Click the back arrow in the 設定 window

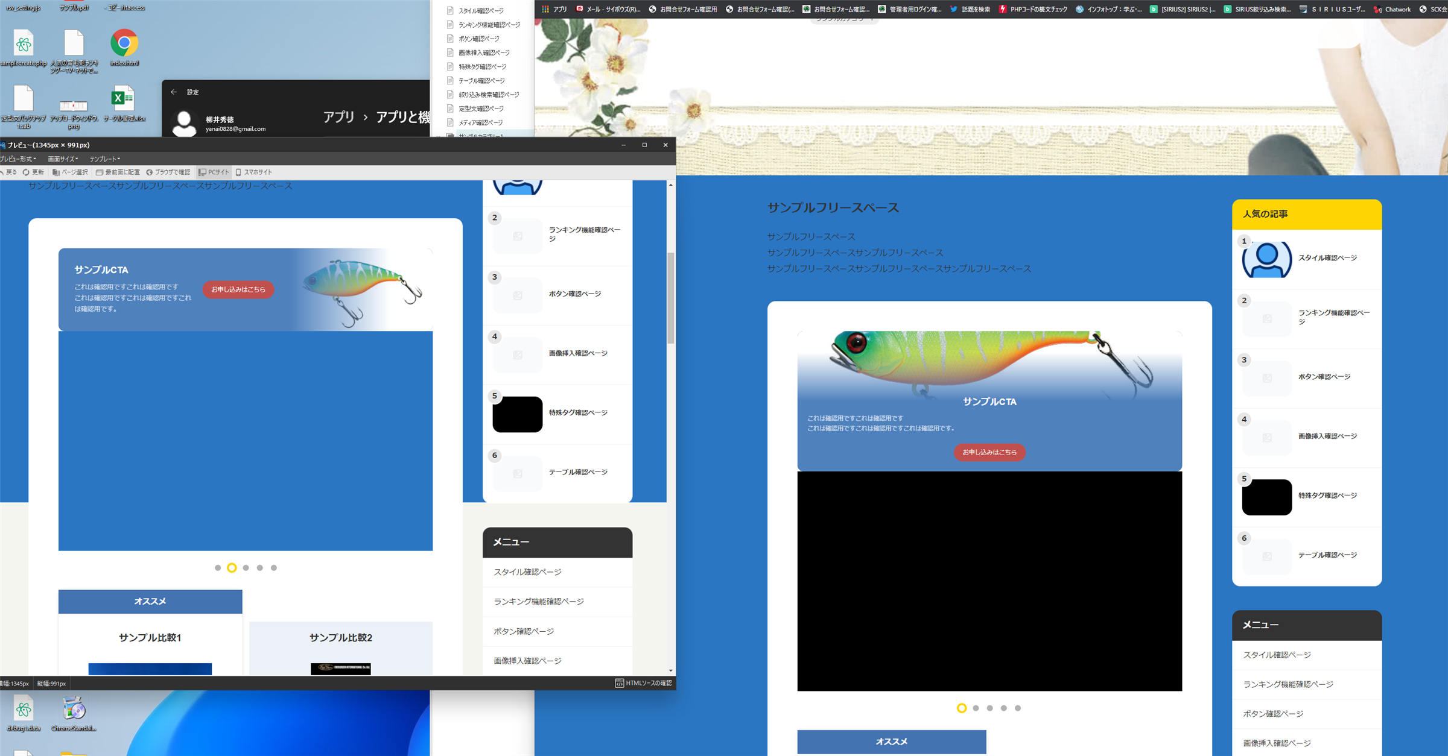click(174, 92)
